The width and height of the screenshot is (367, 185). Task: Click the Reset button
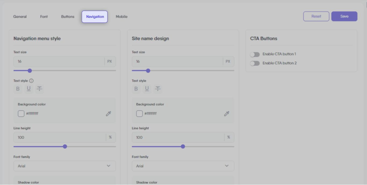pos(316,16)
